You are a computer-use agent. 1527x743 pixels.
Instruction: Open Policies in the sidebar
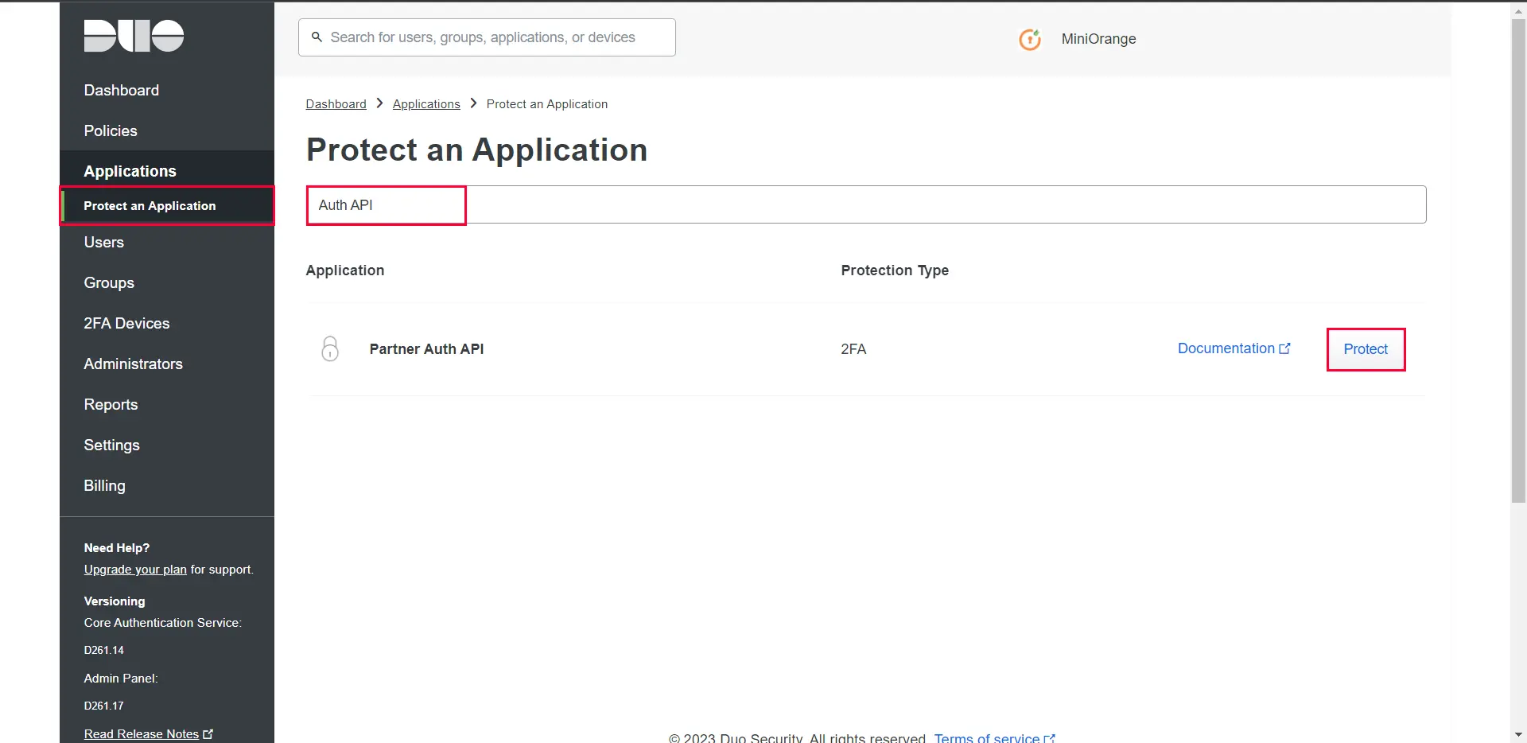point(111,131)
